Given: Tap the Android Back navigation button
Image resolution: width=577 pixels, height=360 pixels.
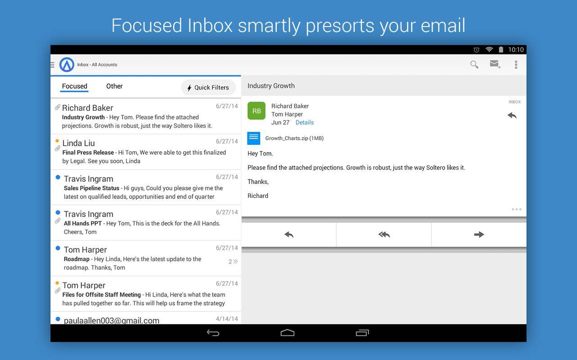Looking at the screenshot, I should [213, 333].
